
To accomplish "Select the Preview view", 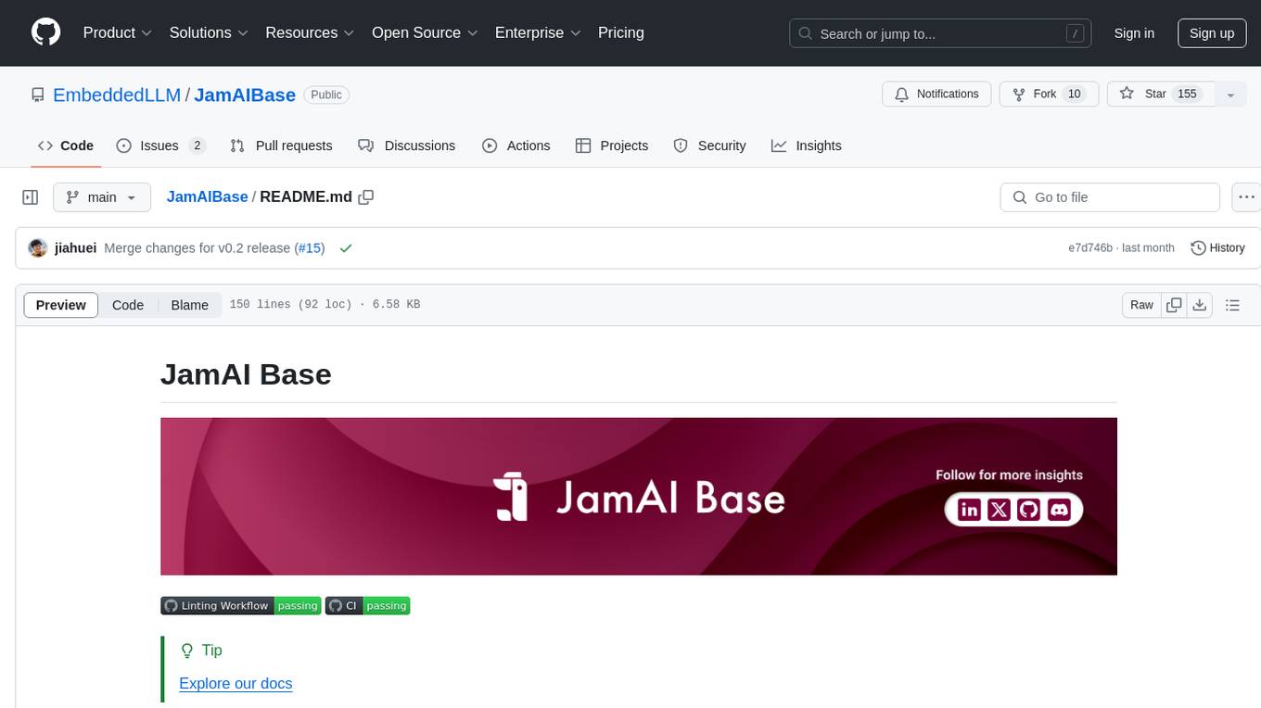I will (61, 305).
